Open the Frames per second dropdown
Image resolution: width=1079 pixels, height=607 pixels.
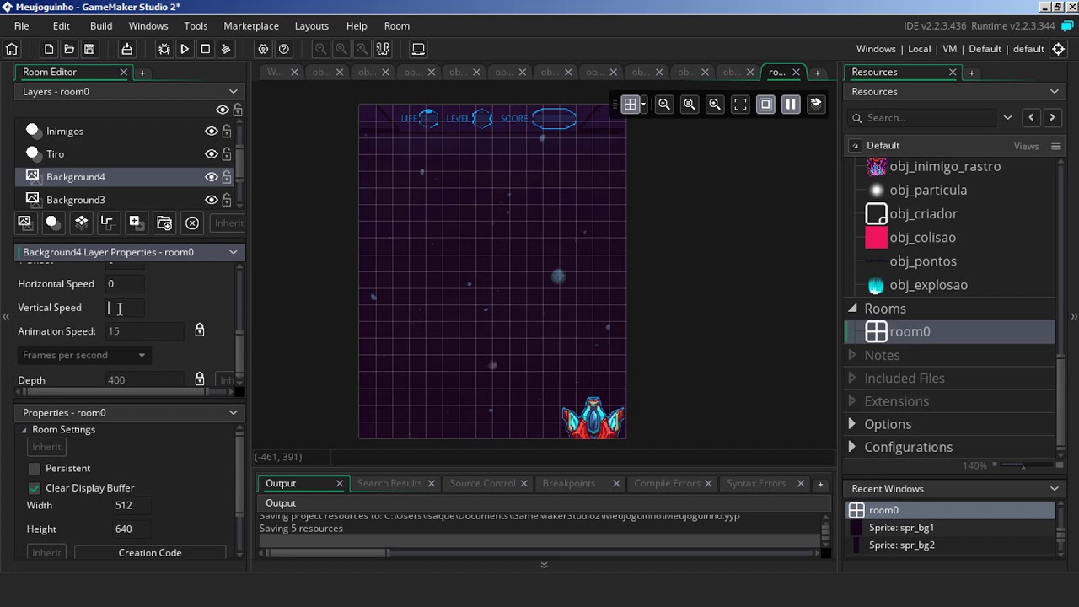click(83, 355)
